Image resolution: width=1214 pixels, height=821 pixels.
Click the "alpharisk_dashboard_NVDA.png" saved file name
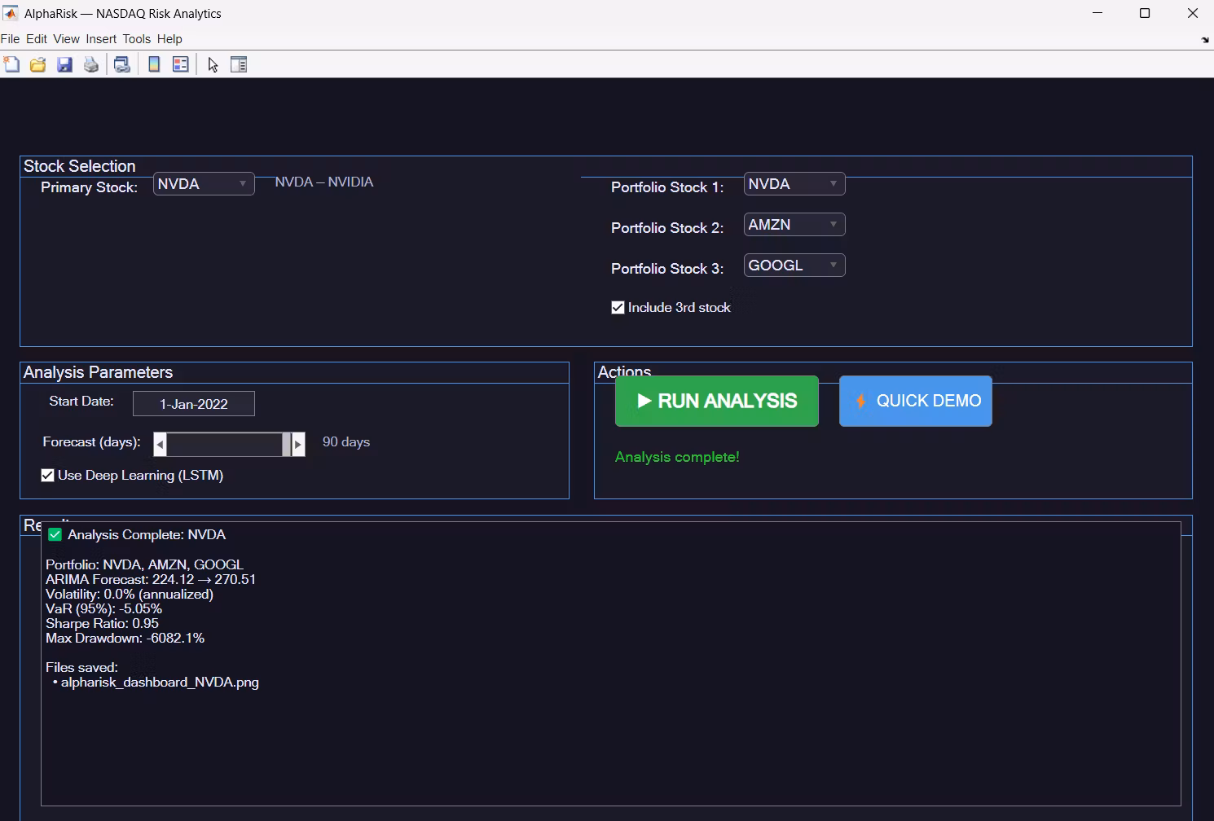coord(160,682)
